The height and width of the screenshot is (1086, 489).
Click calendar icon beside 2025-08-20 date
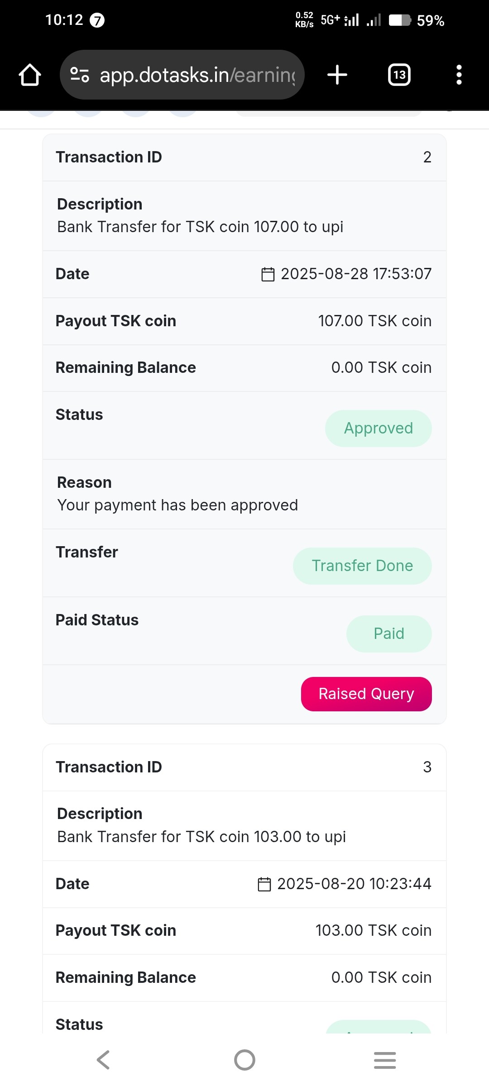(x=264, y=884)
